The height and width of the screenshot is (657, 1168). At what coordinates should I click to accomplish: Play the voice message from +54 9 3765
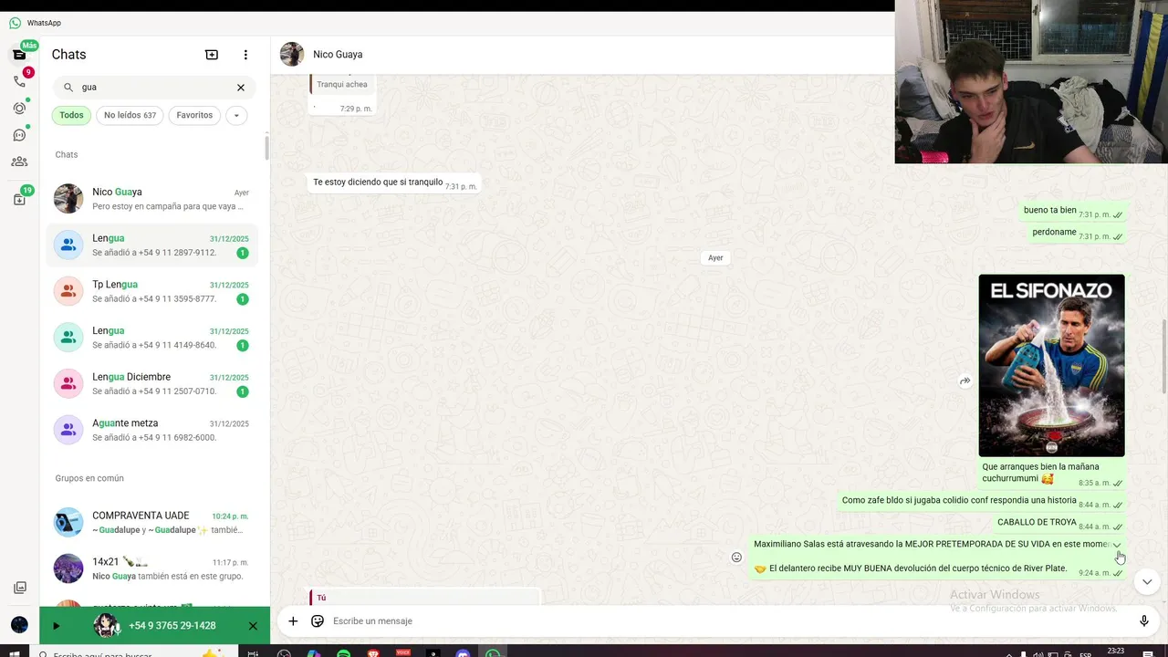tap(56, 626)
